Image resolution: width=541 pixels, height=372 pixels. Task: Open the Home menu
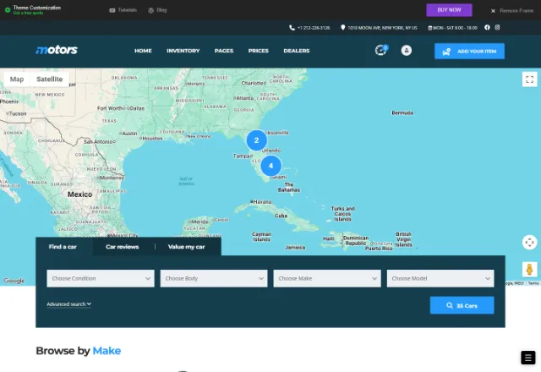pos(143,51)
